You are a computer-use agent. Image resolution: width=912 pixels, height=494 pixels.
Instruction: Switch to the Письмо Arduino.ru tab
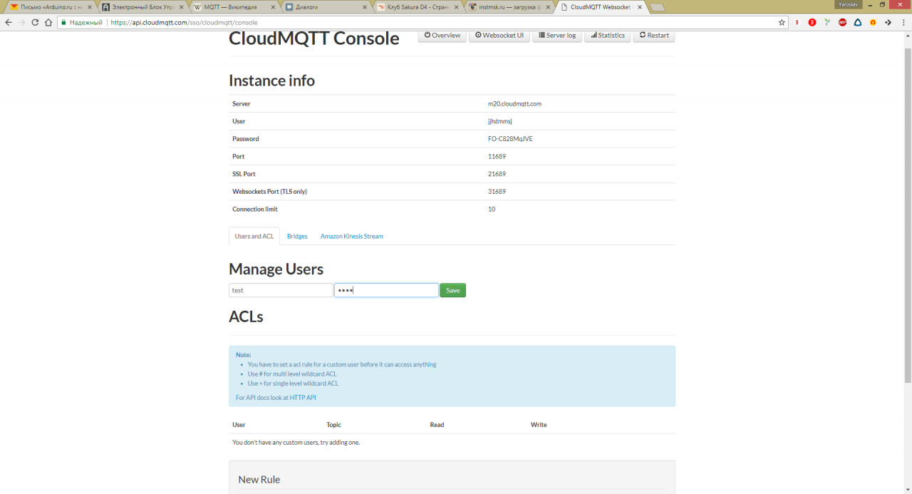tap(48, 7)
